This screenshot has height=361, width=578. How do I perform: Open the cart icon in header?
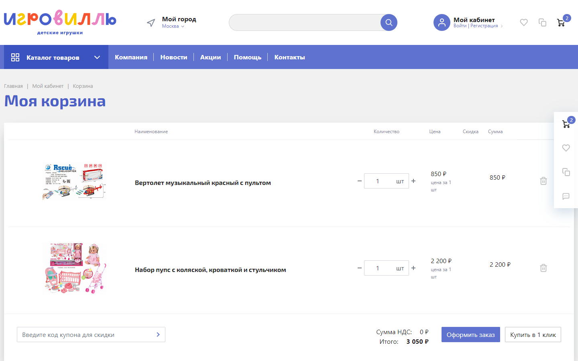click(x=561, y=22)
